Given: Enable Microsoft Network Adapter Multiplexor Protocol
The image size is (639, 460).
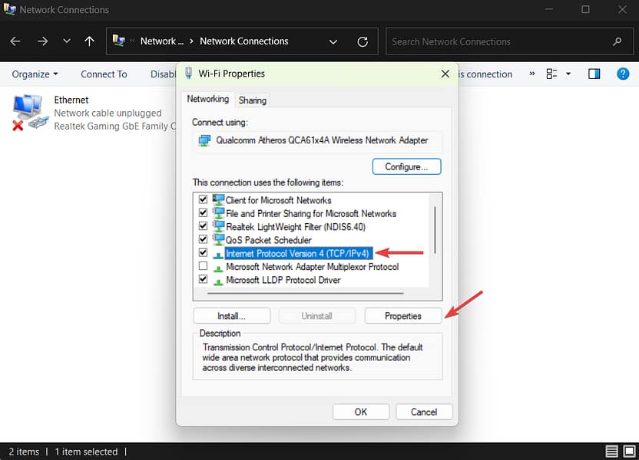Looking at the screenshot, I should coord(203,266).
